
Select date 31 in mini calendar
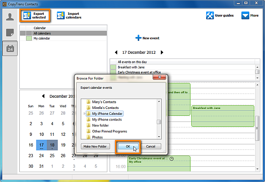(x=42, y=166)
